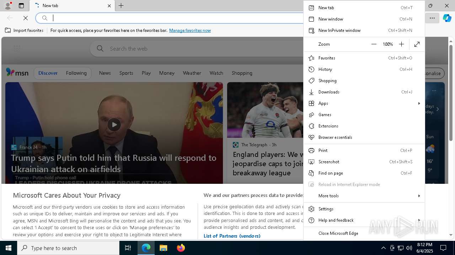Add a new tab with plus button
The width and height of the screenshot is (455, 255).
(121, 6)
